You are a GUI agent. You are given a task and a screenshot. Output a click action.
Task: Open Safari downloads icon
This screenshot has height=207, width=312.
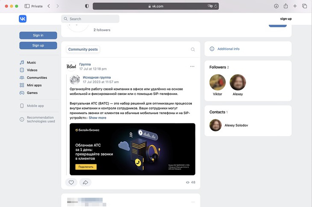click(276, 6)
